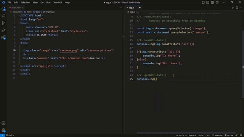Show errors and warnings in status bar

coord(10,135)
